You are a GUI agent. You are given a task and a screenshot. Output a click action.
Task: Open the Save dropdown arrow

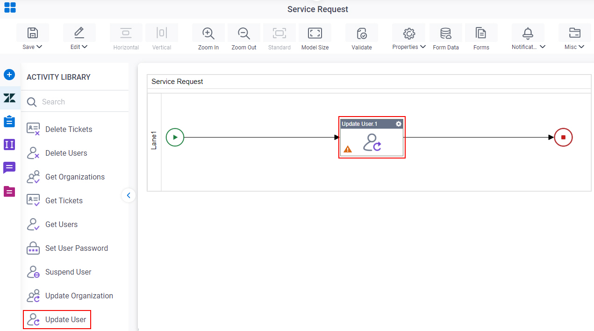[x=39, y=47]
